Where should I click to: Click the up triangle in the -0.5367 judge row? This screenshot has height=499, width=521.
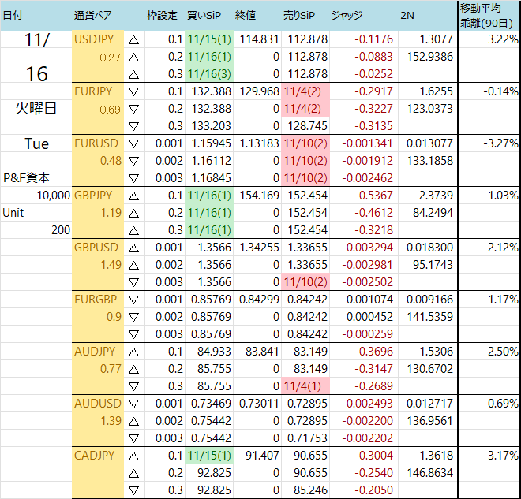pyautogui.click(x=133, y=196)
